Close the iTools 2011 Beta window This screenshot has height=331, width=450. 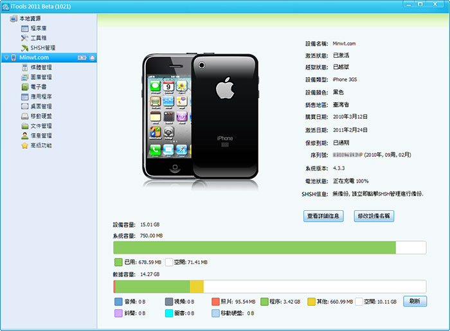click(435, 4)
